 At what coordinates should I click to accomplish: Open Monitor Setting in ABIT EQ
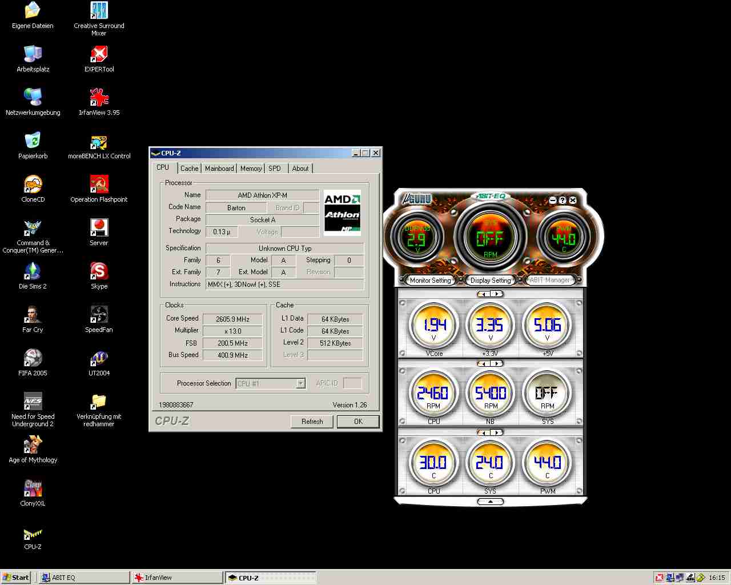pos(430,280)
